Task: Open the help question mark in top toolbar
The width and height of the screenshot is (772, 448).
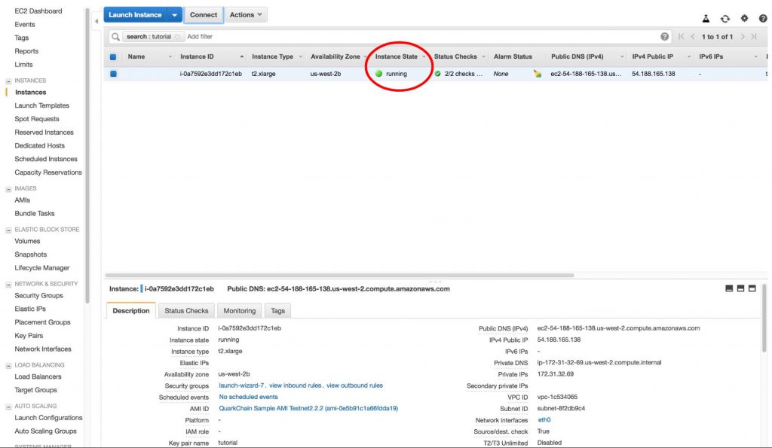Action: (x=763, y=18)
